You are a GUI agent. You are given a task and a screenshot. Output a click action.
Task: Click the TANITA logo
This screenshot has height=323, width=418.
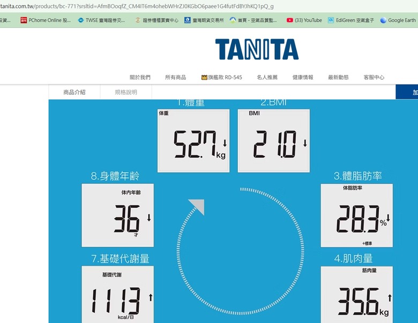click(x=257, y=49)
